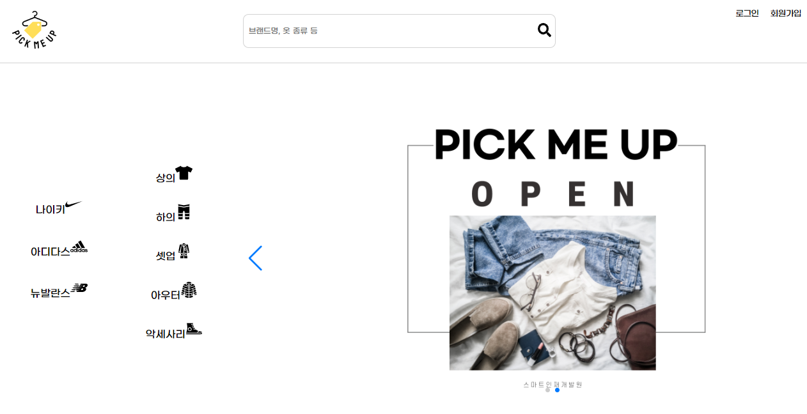
Task: Select the New Balance logo icon
Action: coord(79,288)
